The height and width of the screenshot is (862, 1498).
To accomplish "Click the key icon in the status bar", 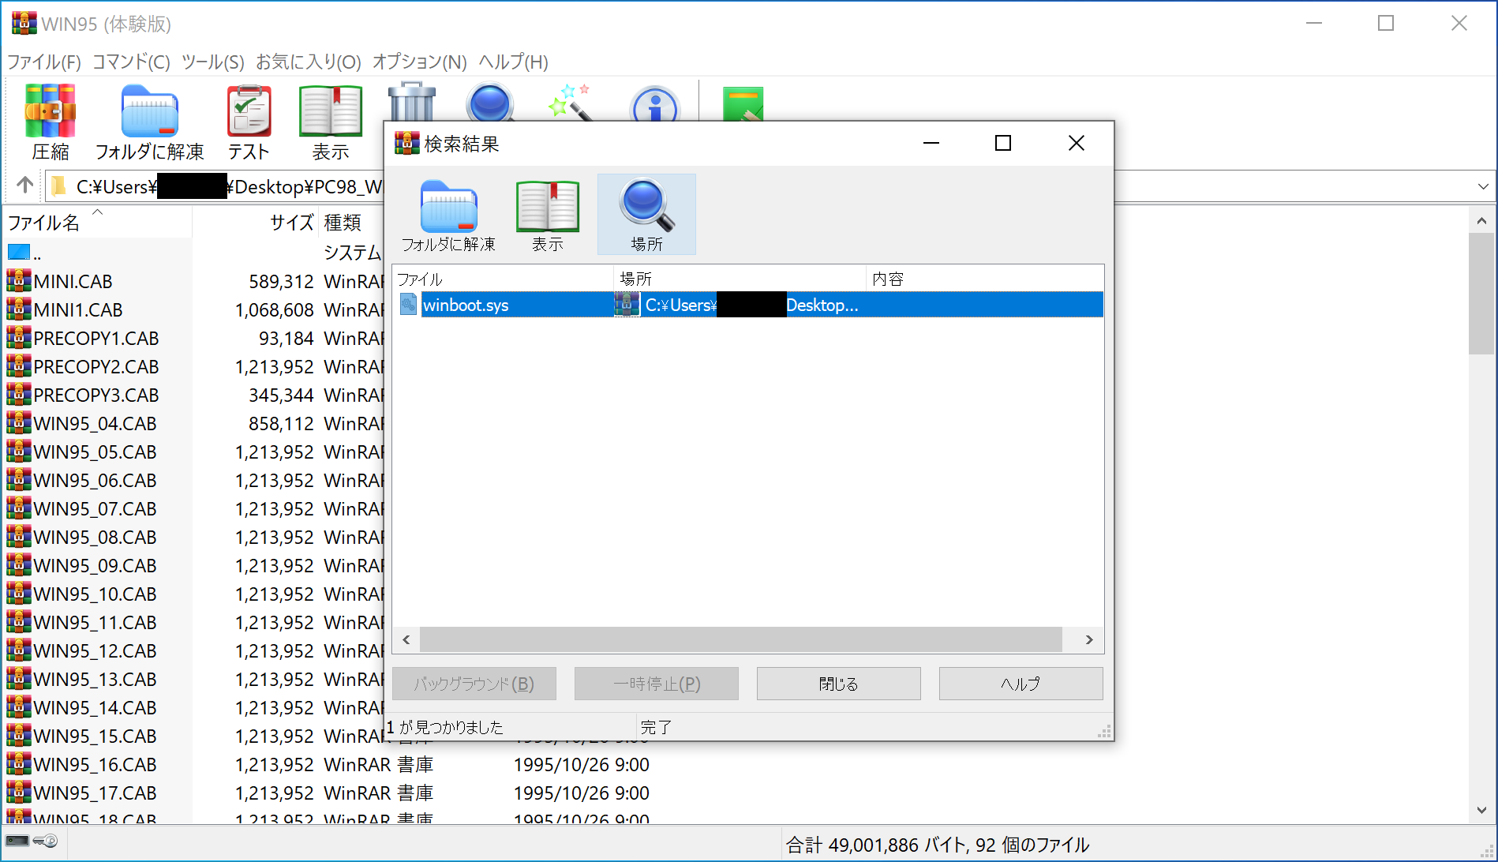I will tap(46, 841).
